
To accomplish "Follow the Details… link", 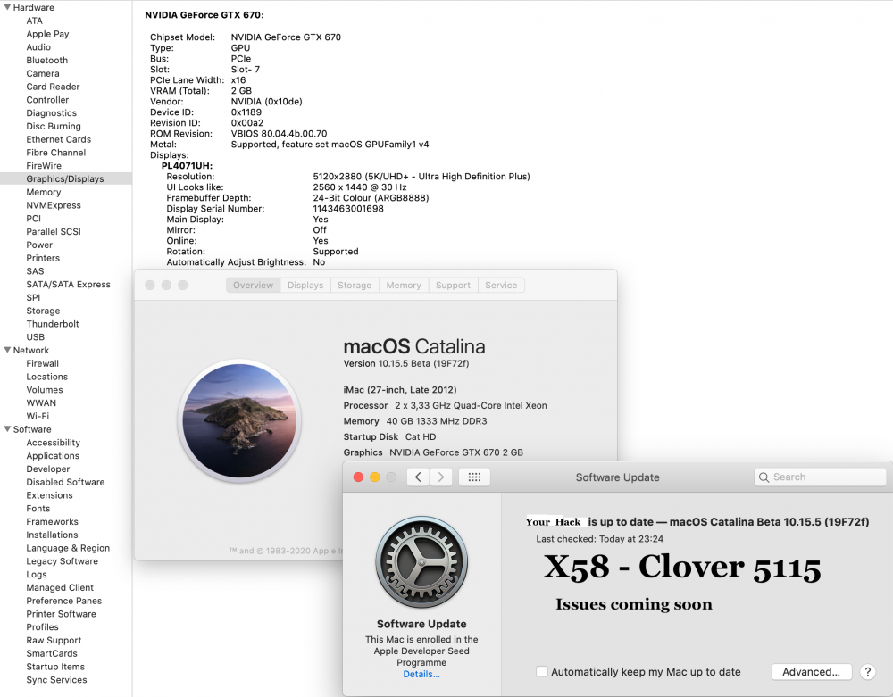I will coord(421,674).
